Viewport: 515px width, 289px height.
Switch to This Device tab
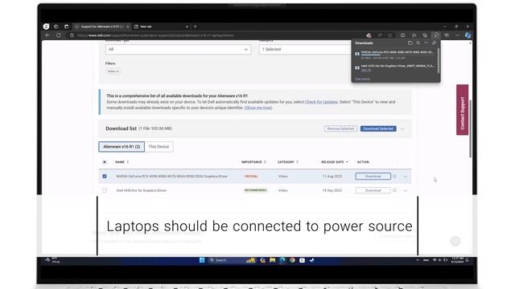pos(159,146)
